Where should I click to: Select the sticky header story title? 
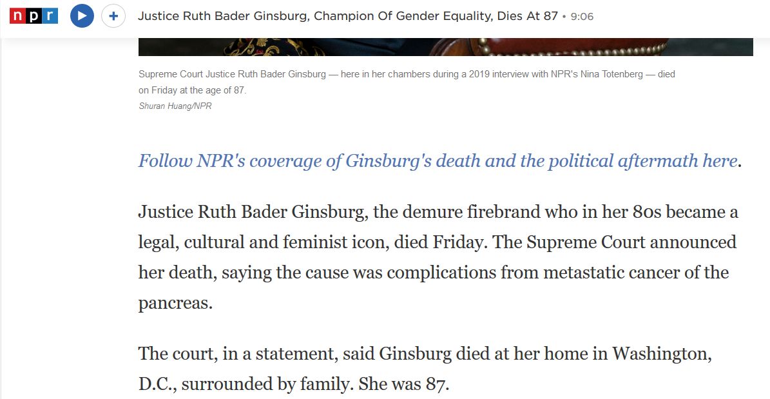click(x=348, y=16)
